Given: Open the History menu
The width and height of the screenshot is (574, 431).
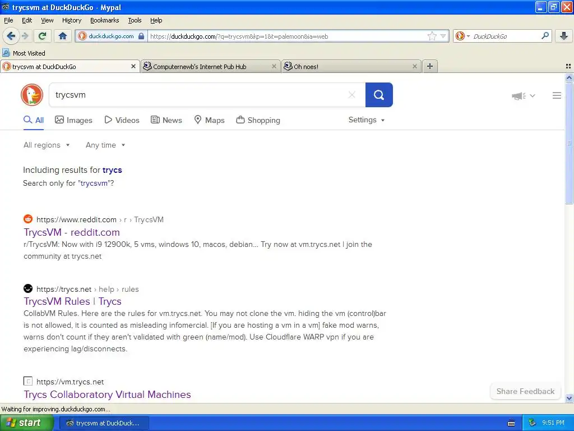Looking at the screenshot, I should 71,20.
